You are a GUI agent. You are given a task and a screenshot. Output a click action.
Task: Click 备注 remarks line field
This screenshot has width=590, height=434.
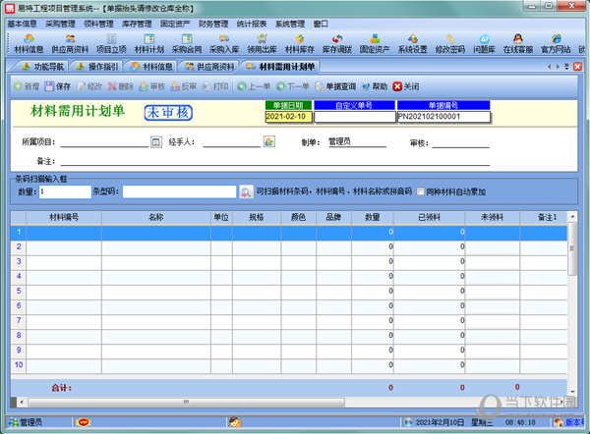(x=275, y=161)
